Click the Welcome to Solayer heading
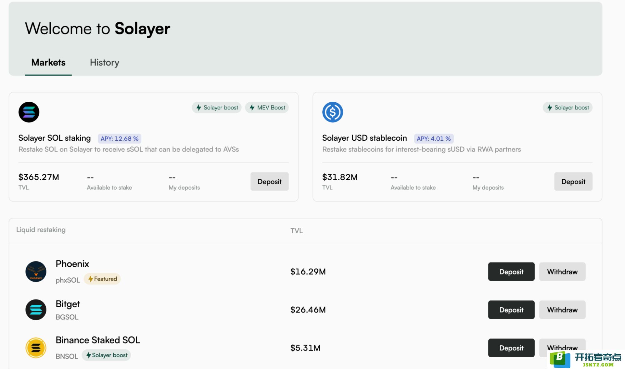 (98, 29)
